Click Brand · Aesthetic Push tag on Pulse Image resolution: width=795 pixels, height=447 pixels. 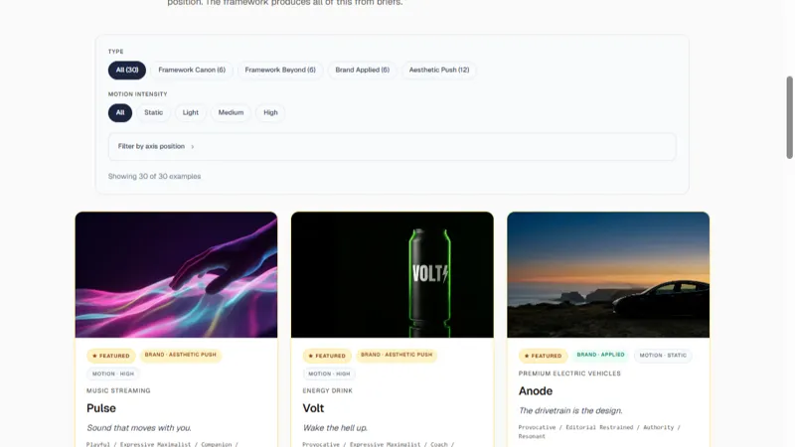(181, 355)
